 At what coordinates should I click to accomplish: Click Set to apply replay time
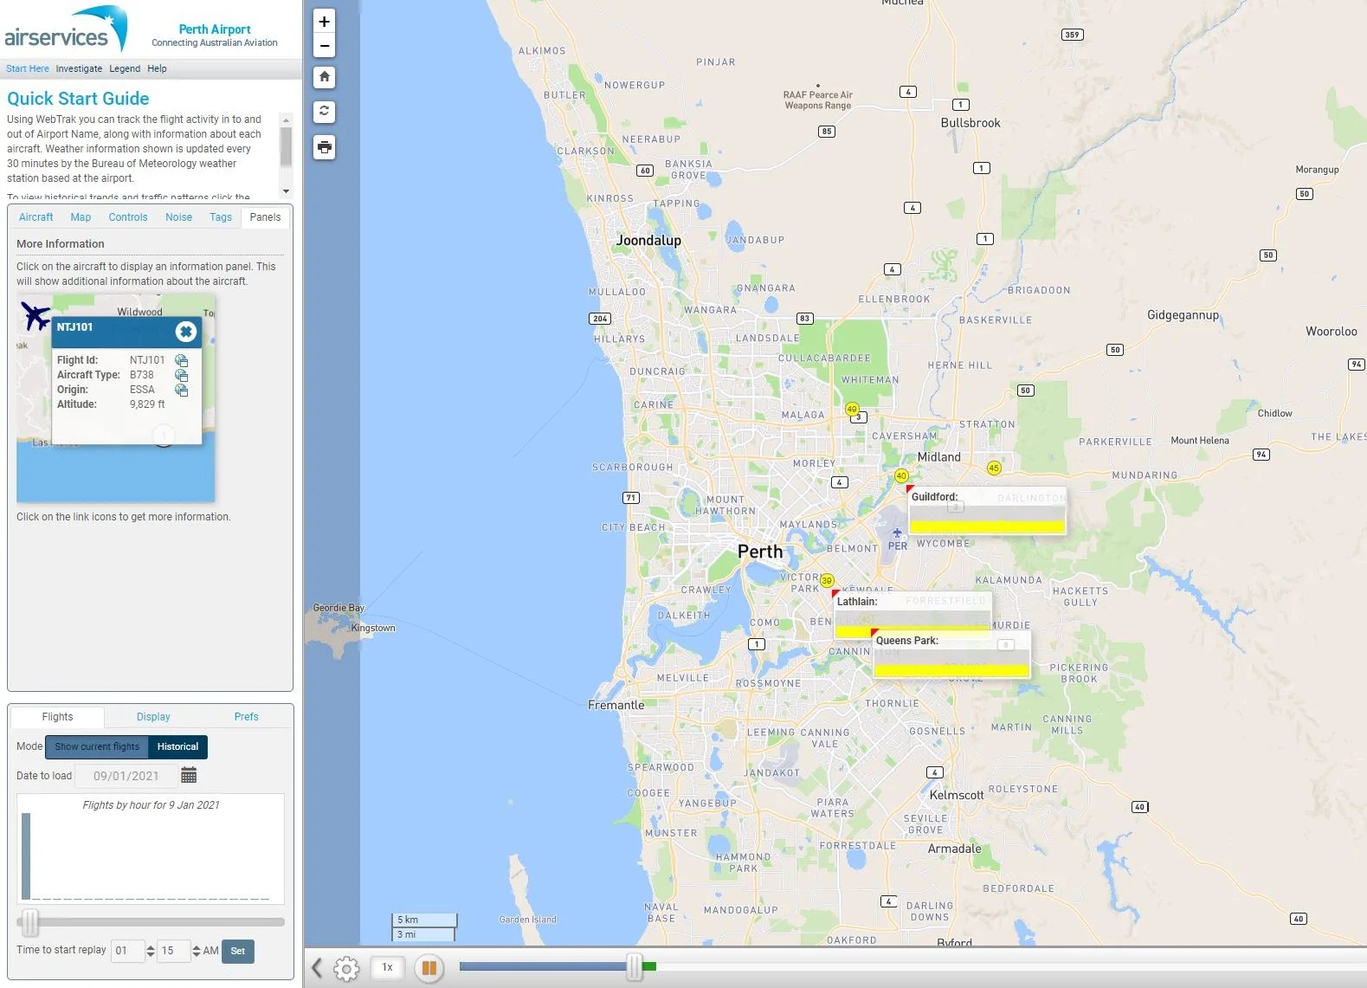[238, 951]
